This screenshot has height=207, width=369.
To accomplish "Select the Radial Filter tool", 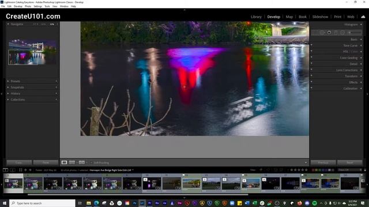I will coord(343,33).
